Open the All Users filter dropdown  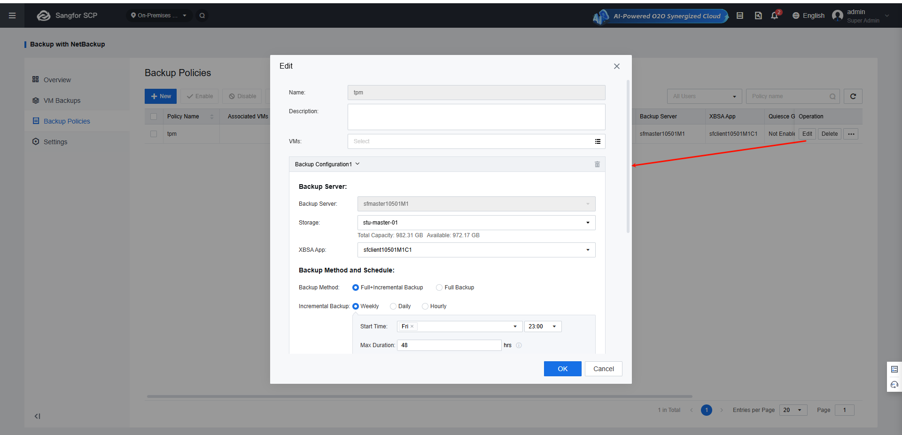704,96
